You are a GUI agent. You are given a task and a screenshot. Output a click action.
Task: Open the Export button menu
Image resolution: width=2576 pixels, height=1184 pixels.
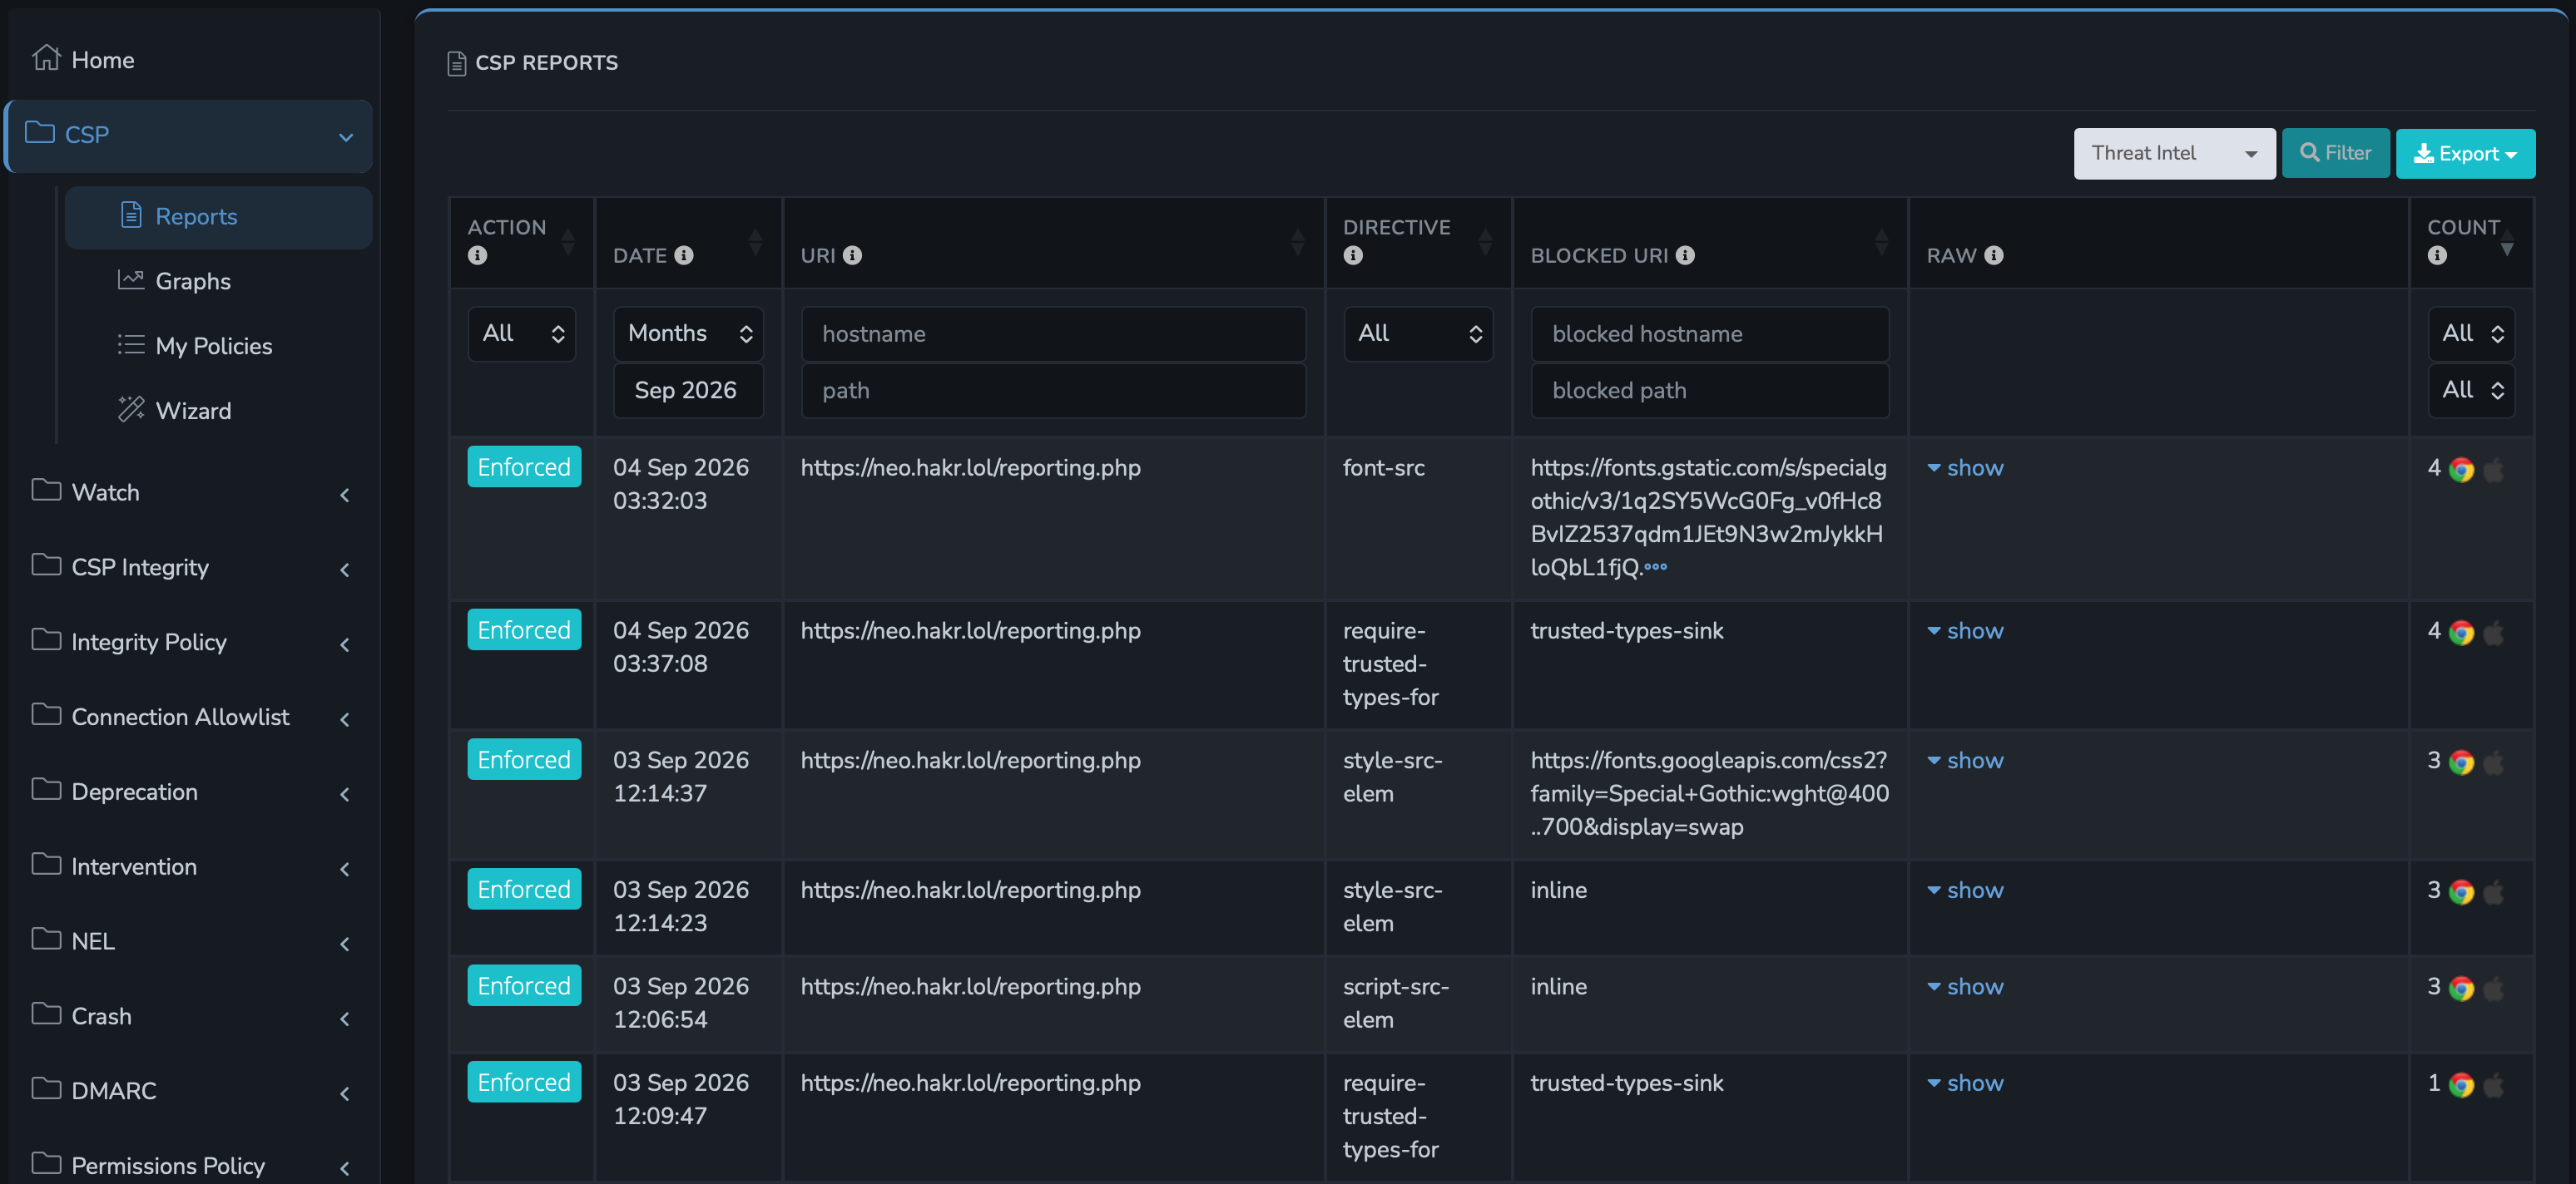coord(2465,154)
